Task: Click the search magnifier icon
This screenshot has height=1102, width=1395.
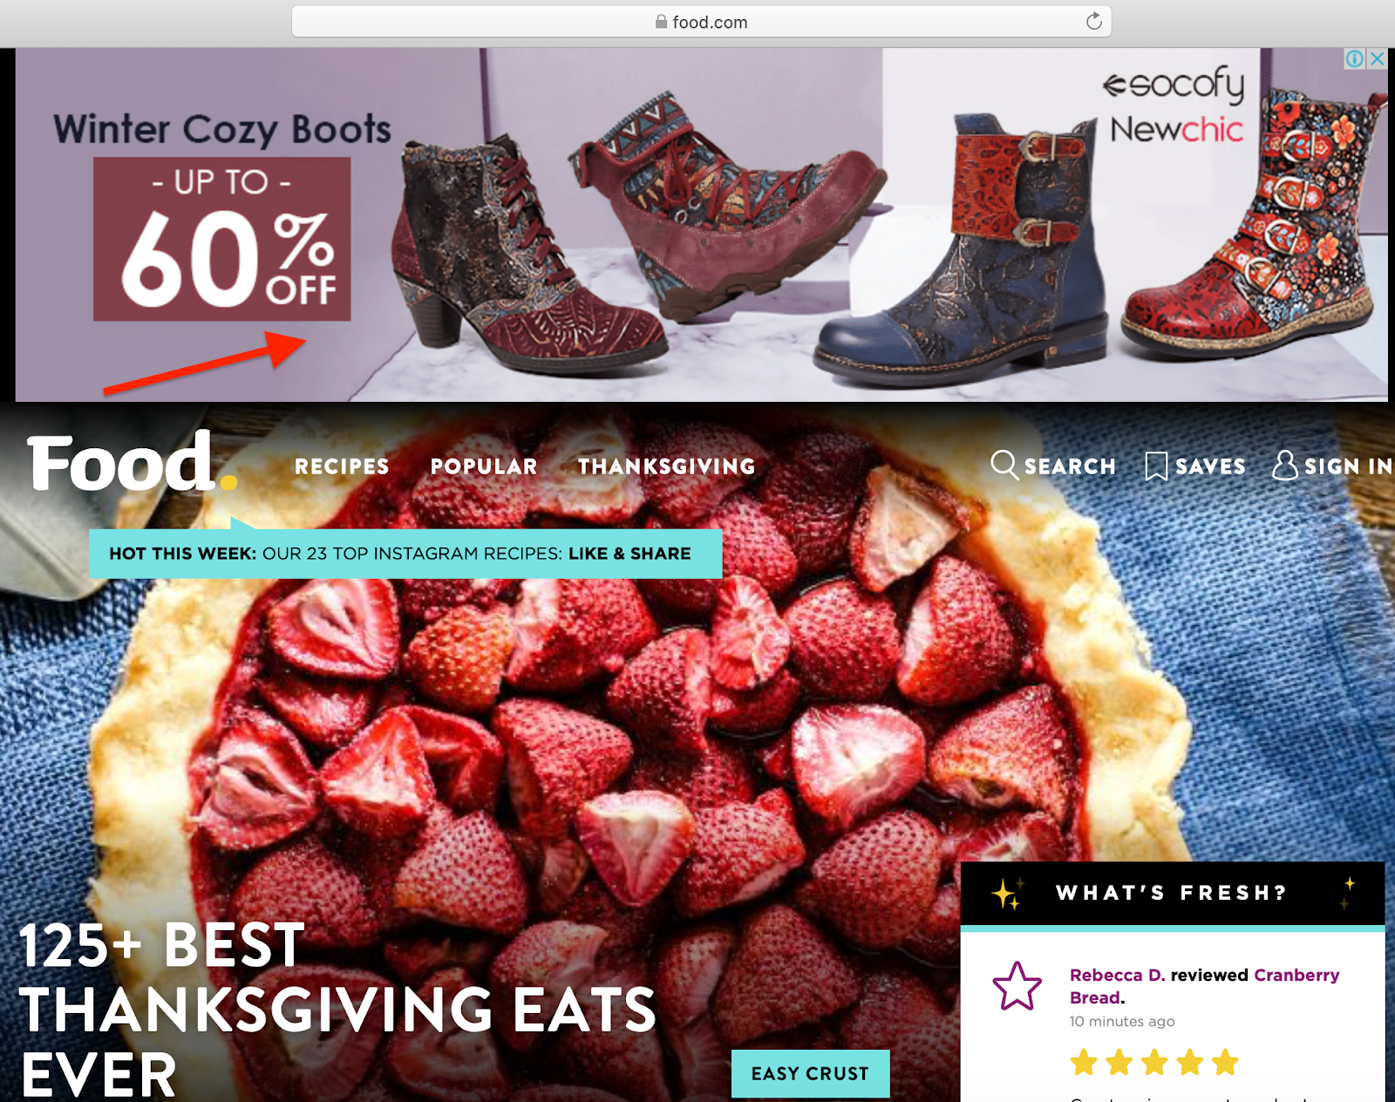Action: (x=1004, y=466)
